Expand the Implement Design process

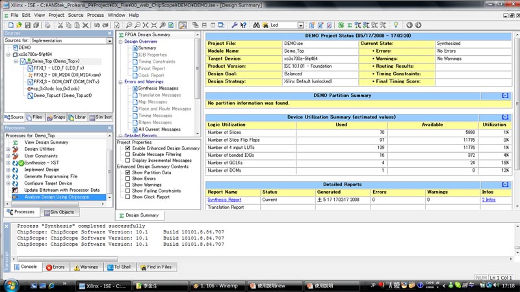point(8,170)
